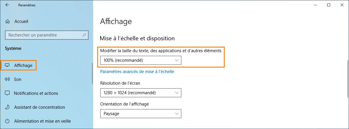Click the Son speaker icon
This screenshot has height=129, width=349.
coord(8,79)
